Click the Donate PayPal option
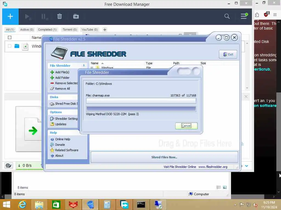Image resolution: width=281 pixels, height=210 pixels. tap(58, 145)
